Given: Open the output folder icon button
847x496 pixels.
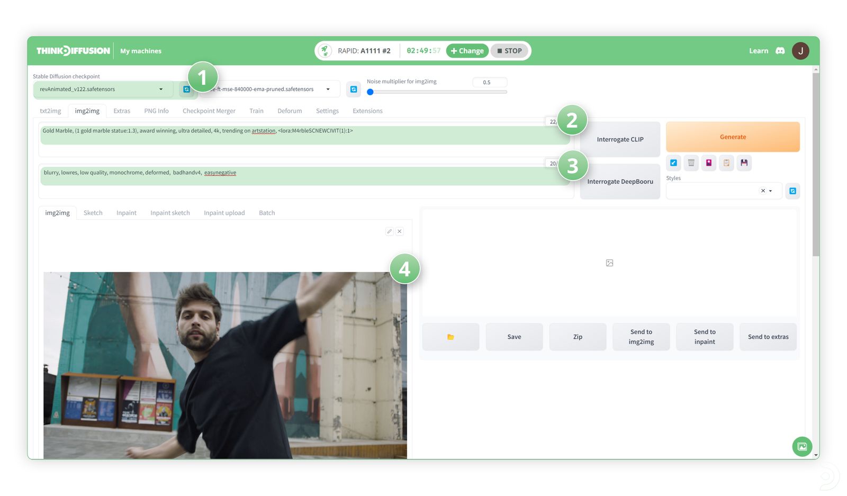Looking at the screenshot, I should click(x=450, y=337).
